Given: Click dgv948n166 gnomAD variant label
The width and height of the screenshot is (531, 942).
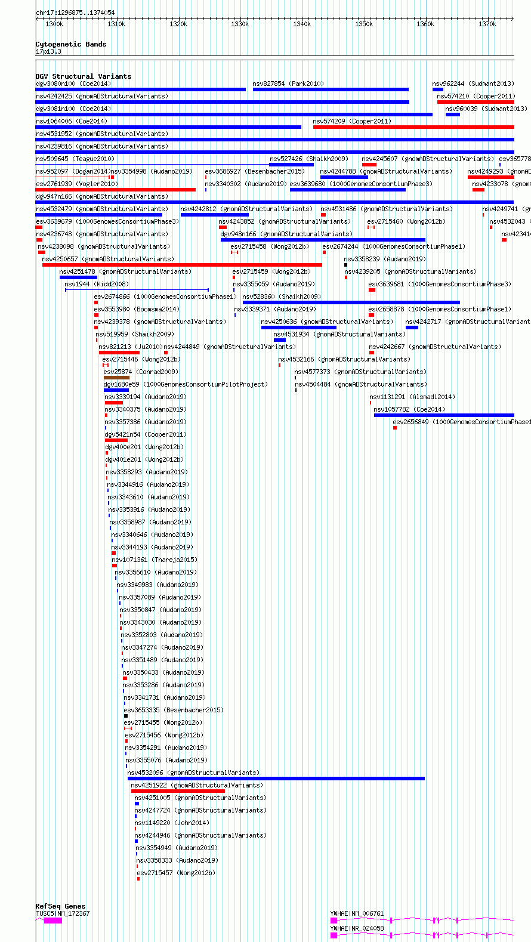Looking at the screenshot, I should (286, 234).
